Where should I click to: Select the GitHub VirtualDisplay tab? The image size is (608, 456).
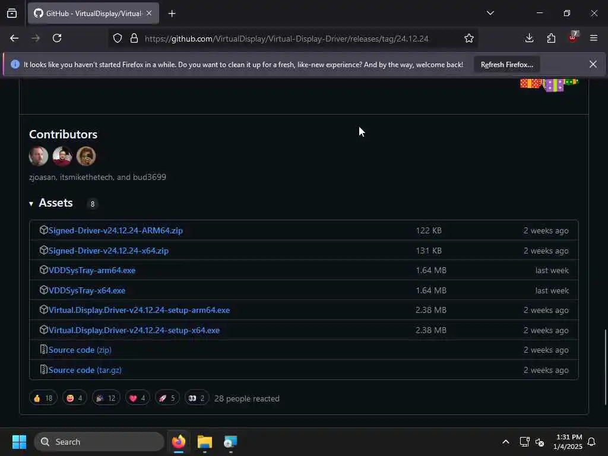[x=93, y=13]
